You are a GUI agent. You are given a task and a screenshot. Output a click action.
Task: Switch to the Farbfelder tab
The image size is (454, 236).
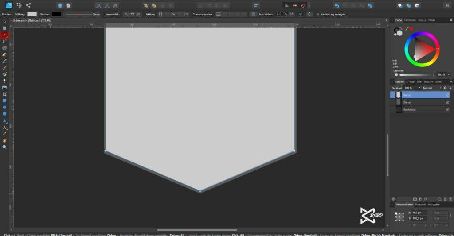pos(410,20)
